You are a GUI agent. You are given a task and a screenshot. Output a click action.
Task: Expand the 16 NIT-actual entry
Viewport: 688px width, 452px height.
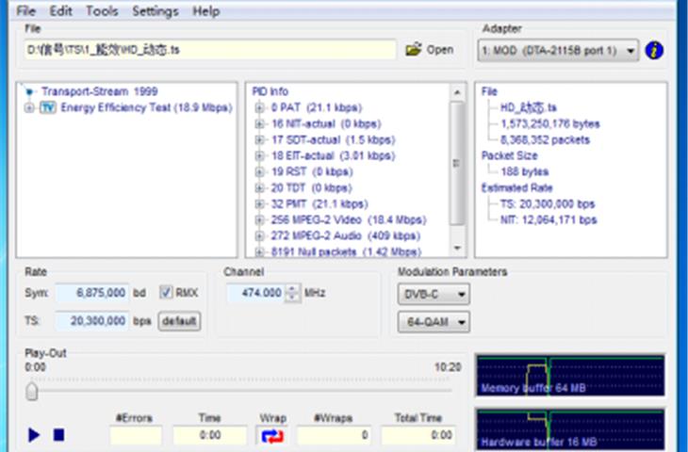(259, 124)
